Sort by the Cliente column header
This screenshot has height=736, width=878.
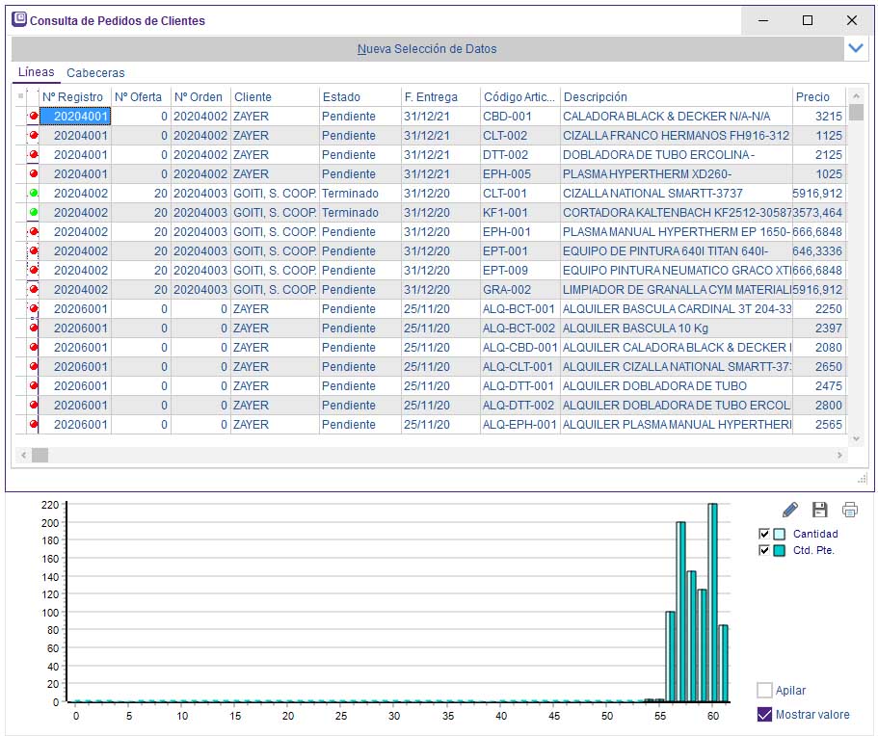point(274,96)
